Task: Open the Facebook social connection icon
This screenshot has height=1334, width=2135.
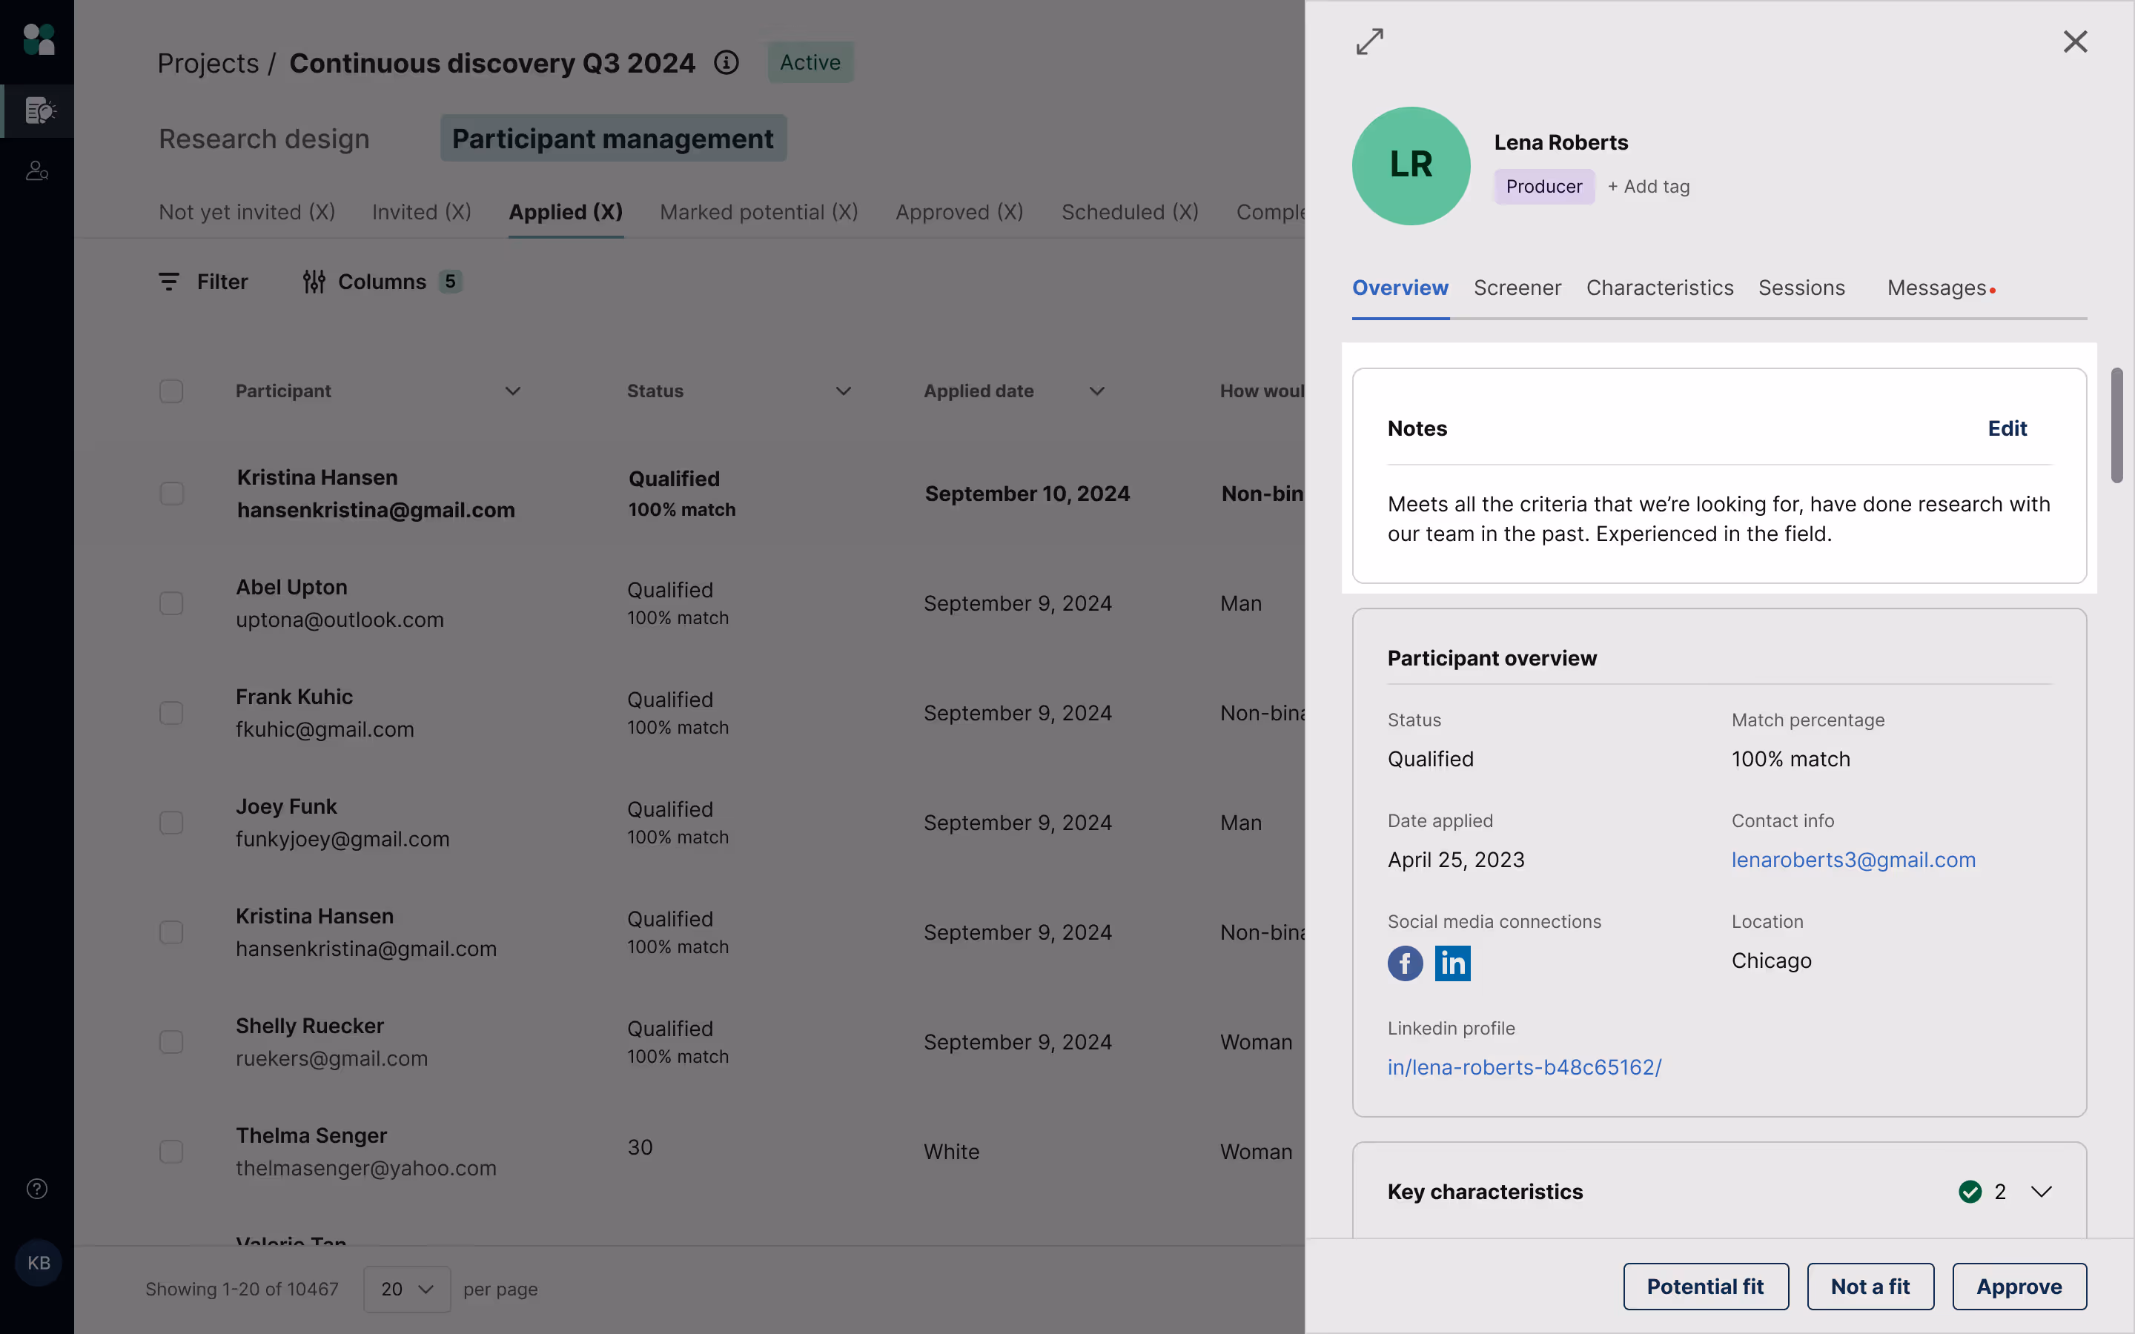Action: click(1405, 963)
